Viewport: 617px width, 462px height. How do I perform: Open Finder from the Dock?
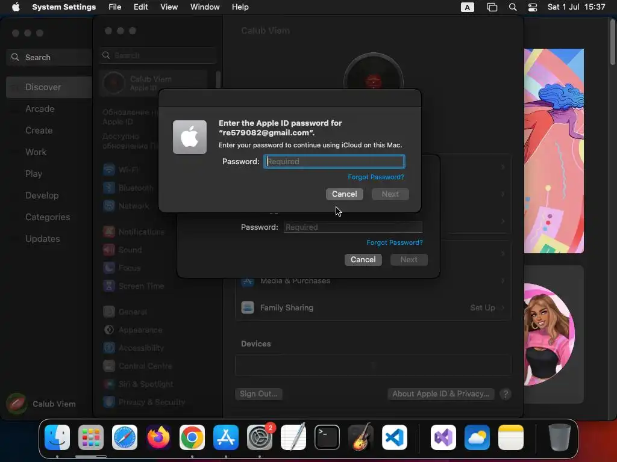pyautogui.click(x=57, y=437)
